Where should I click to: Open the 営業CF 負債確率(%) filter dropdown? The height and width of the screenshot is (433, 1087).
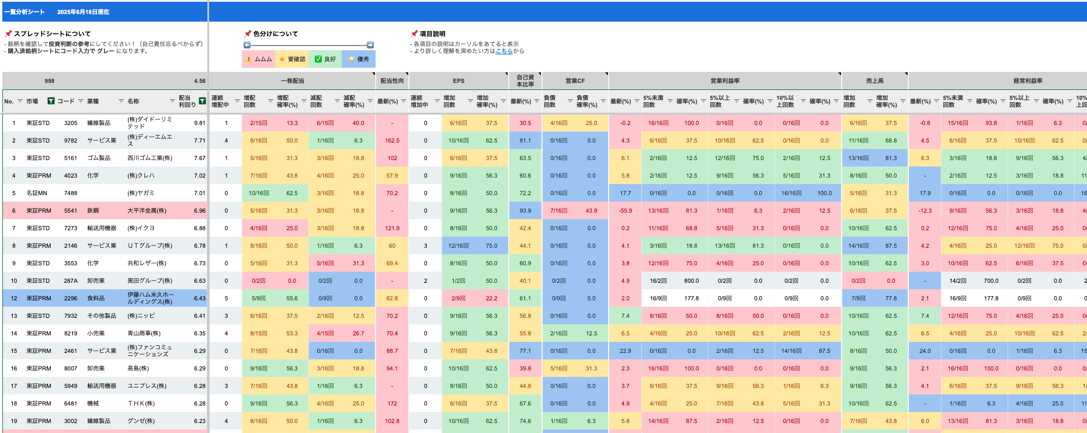tap(603, 101)
